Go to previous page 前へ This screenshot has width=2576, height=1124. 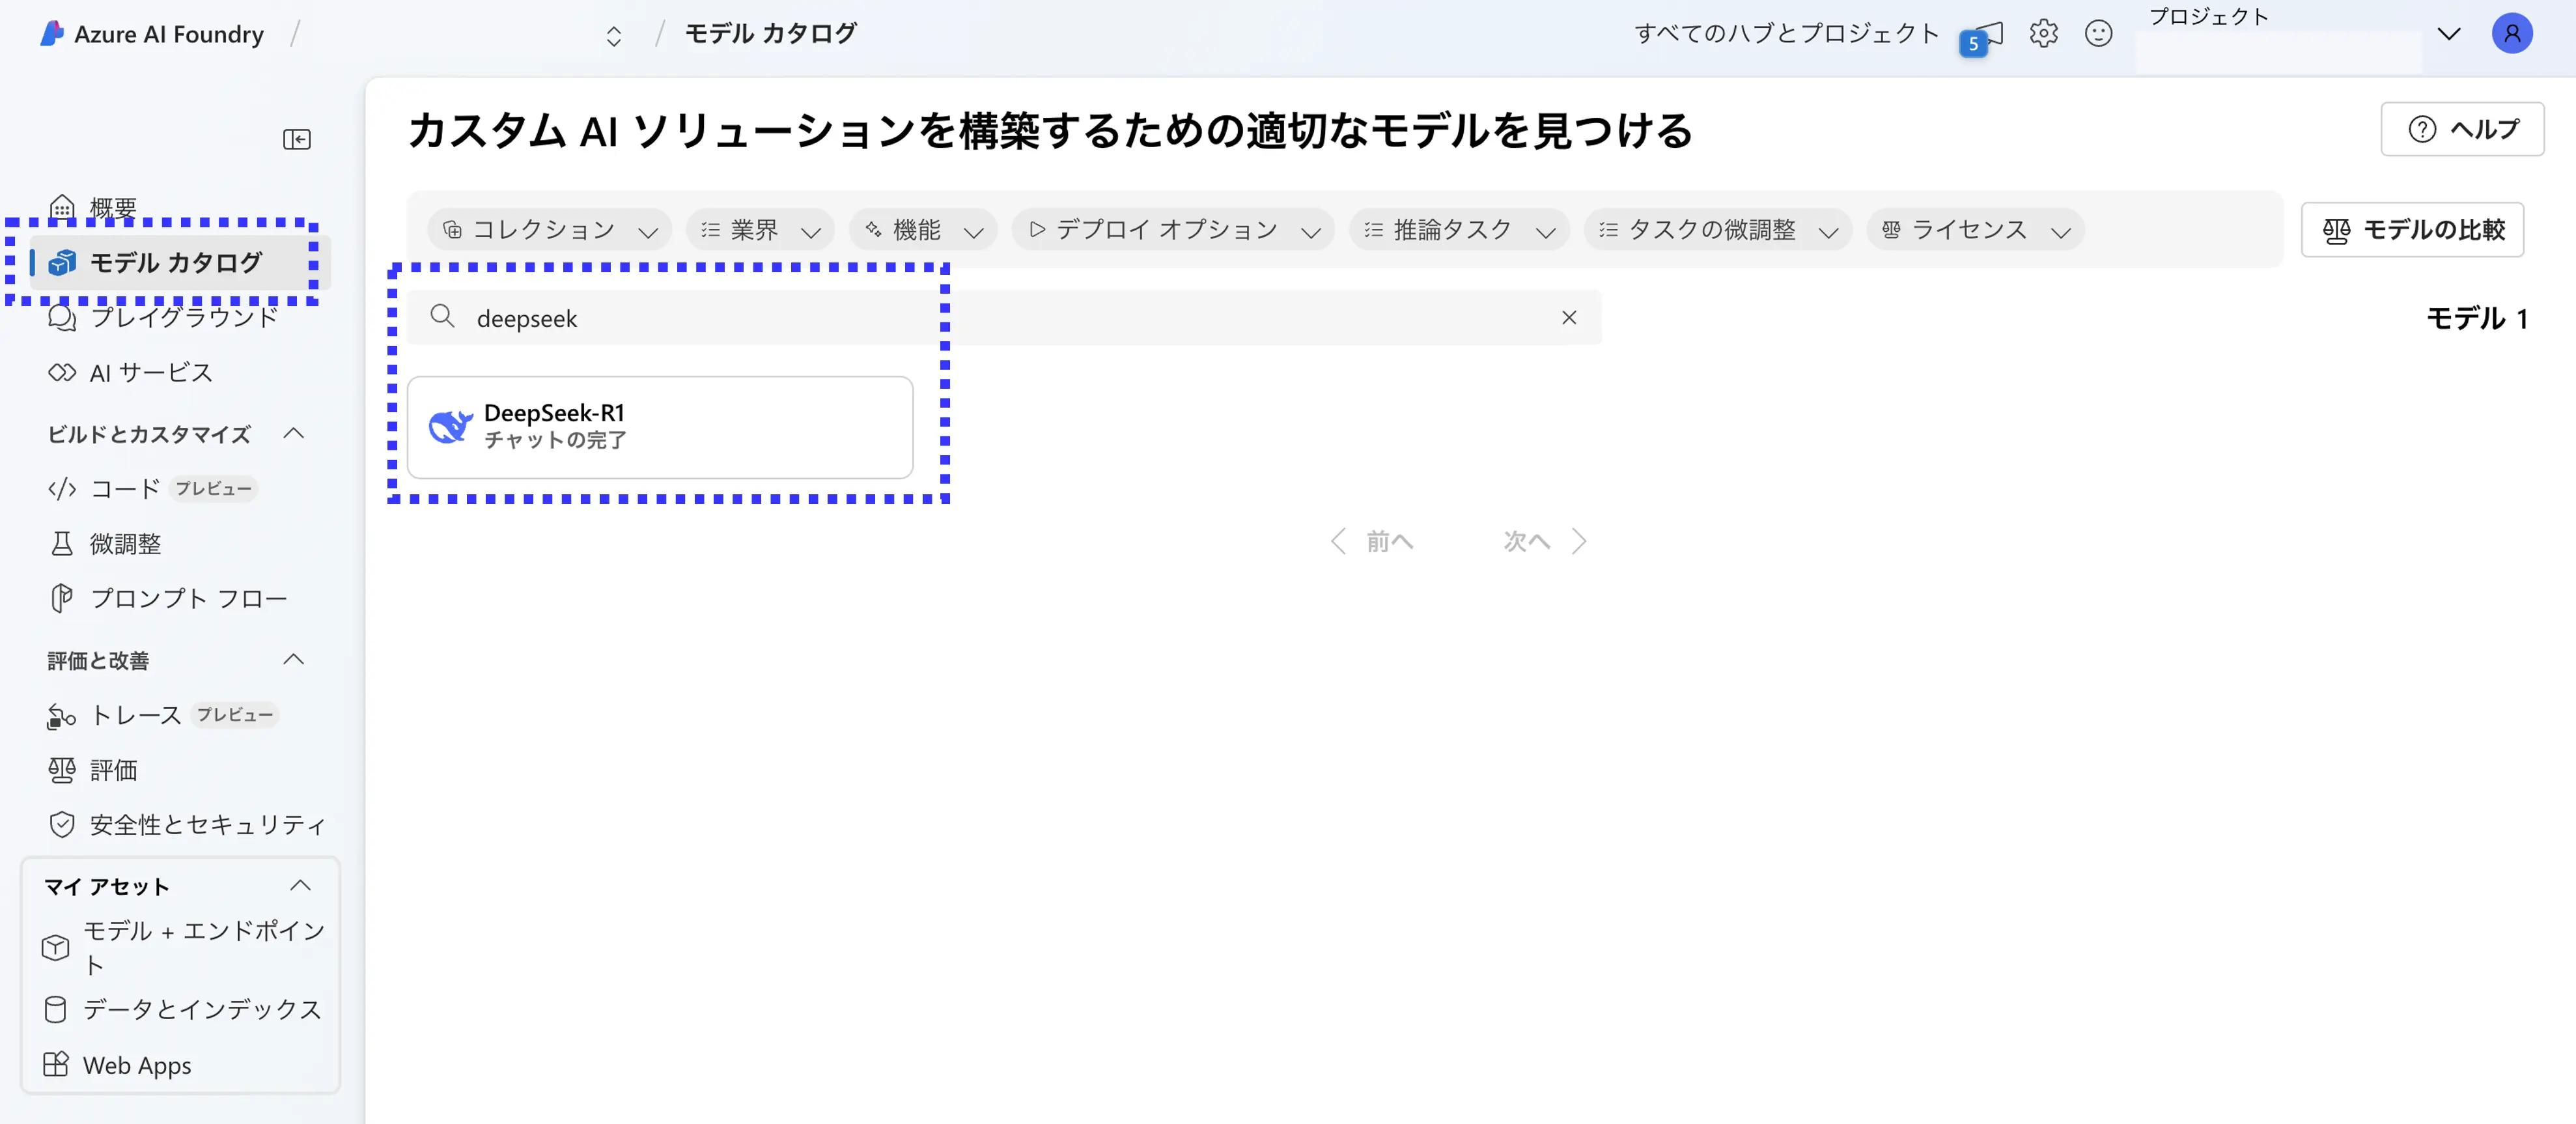(1372, 541)
